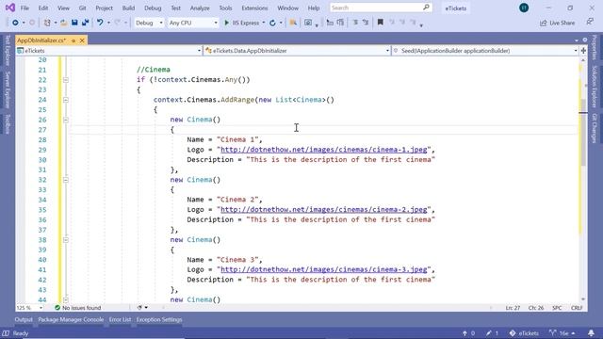Save the current file with Save icon
Image resolution: width=603 pixels, height=339 pixels.
[x=74, y=23]
